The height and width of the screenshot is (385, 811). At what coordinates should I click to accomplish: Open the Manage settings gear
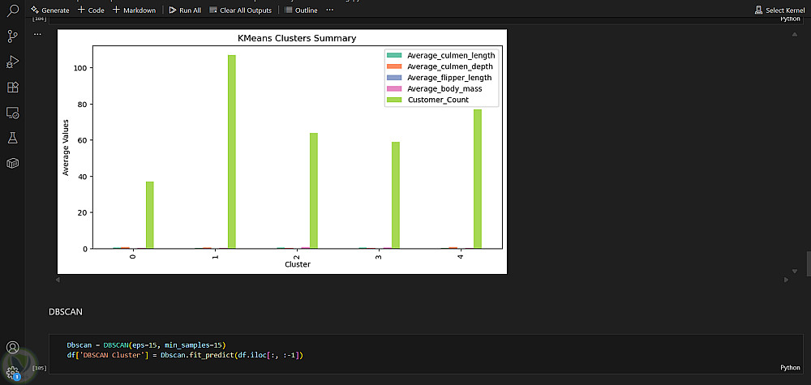(12, 371)
